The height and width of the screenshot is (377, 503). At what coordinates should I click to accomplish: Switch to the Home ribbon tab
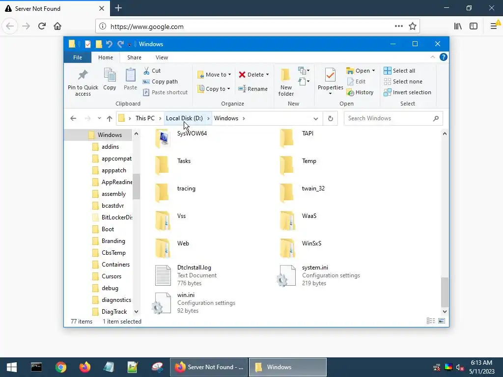coord(106,57)
